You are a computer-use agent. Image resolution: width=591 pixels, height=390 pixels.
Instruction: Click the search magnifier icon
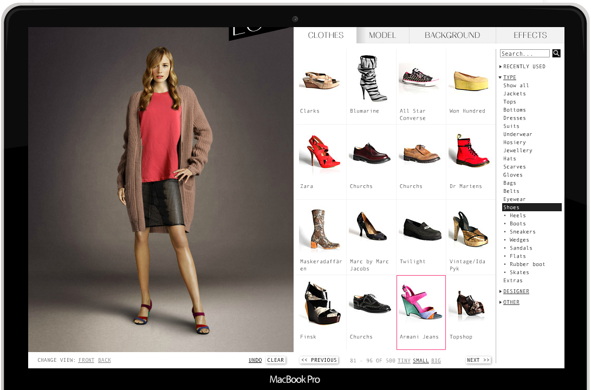(x=556, y=54)
